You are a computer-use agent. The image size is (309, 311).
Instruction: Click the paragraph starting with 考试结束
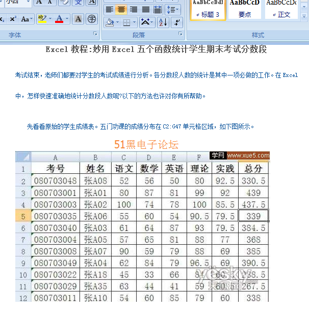point(157,86)
